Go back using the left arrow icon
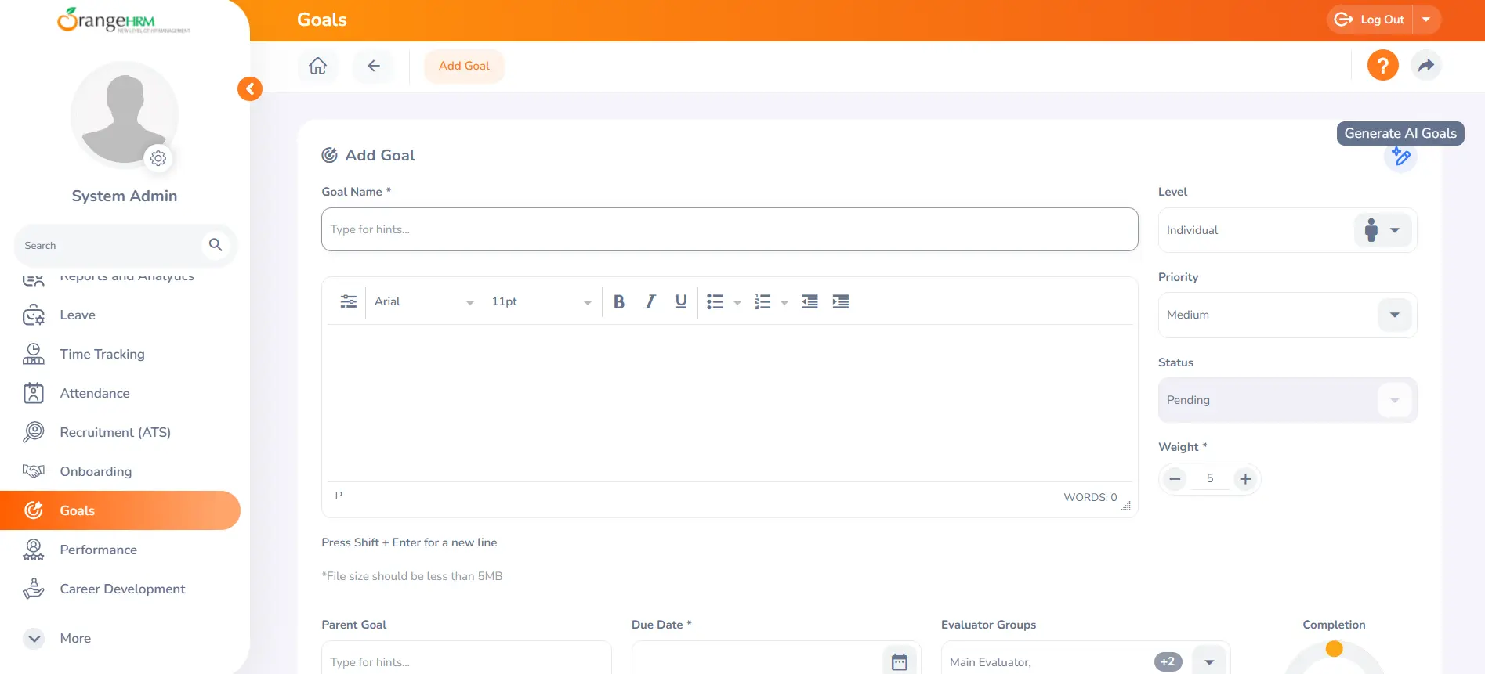Image resolution: width=1485 pixels, height=674 pixels. [x=374, y=66]
